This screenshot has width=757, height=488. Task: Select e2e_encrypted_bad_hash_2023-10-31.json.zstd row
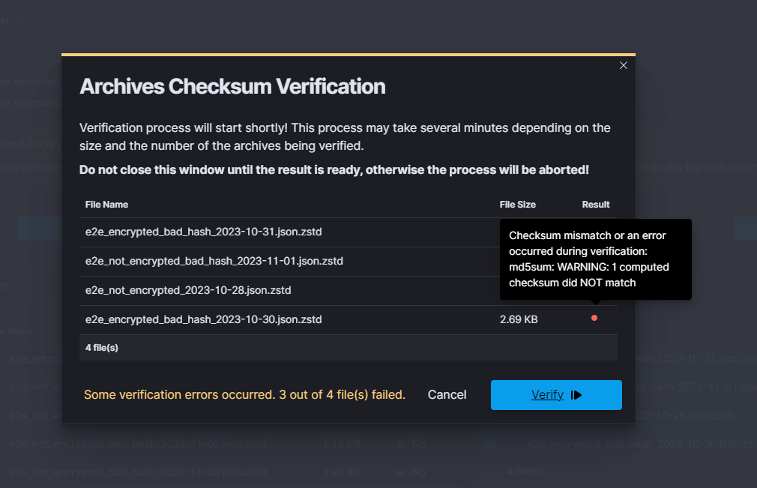pos(203,232)
